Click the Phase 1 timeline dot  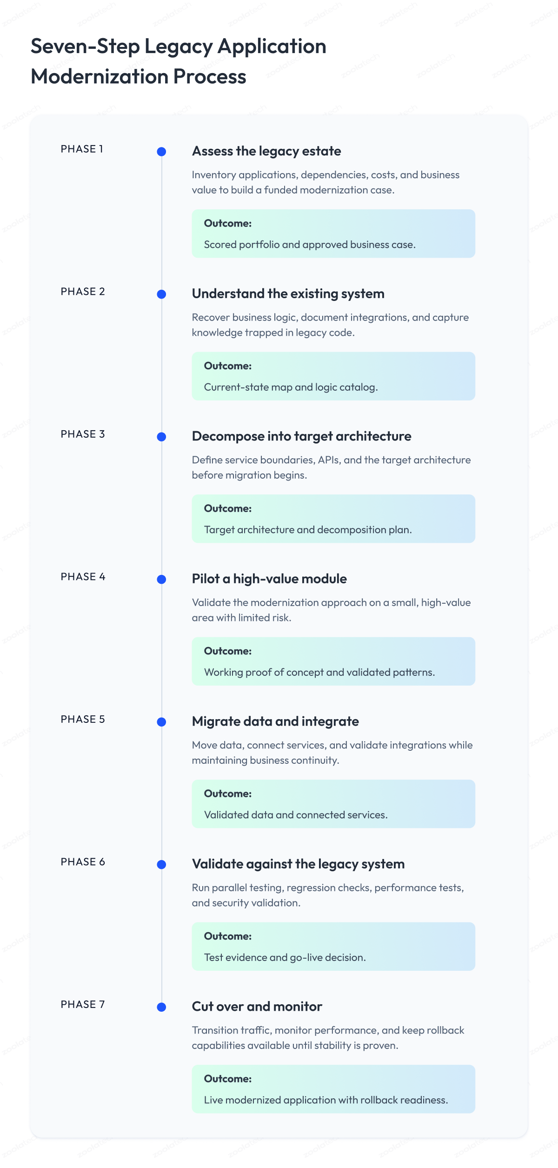(161, 152)
